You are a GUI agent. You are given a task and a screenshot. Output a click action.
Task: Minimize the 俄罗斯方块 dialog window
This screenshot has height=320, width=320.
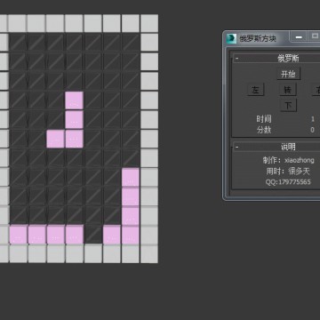[299, 37]
